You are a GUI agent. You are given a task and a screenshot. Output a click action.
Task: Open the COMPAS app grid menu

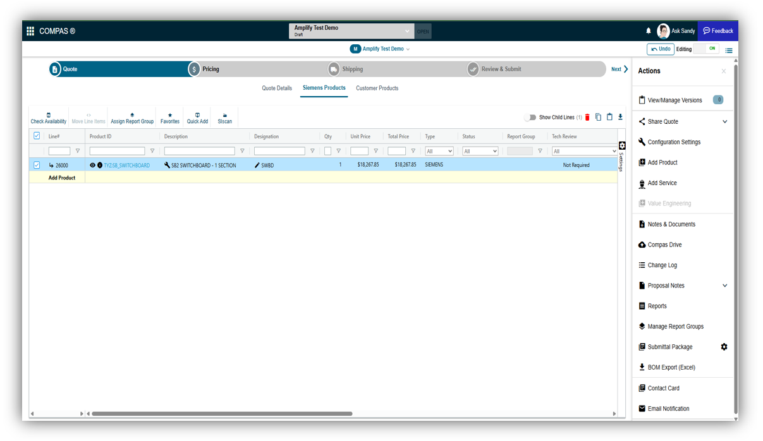[x=30, y=31]
